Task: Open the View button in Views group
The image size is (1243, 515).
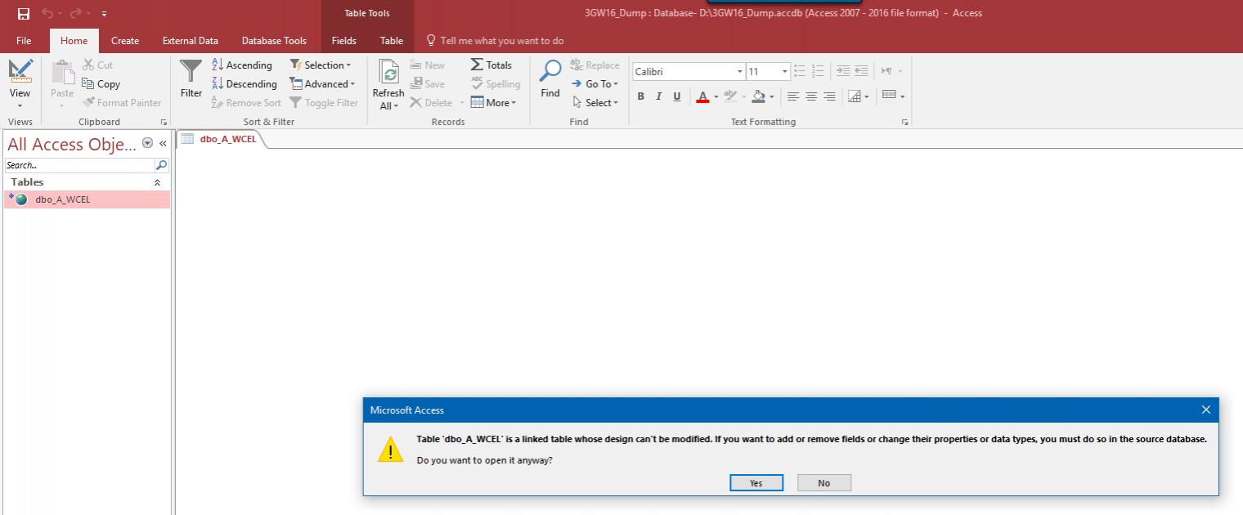Action: point(20,85)
